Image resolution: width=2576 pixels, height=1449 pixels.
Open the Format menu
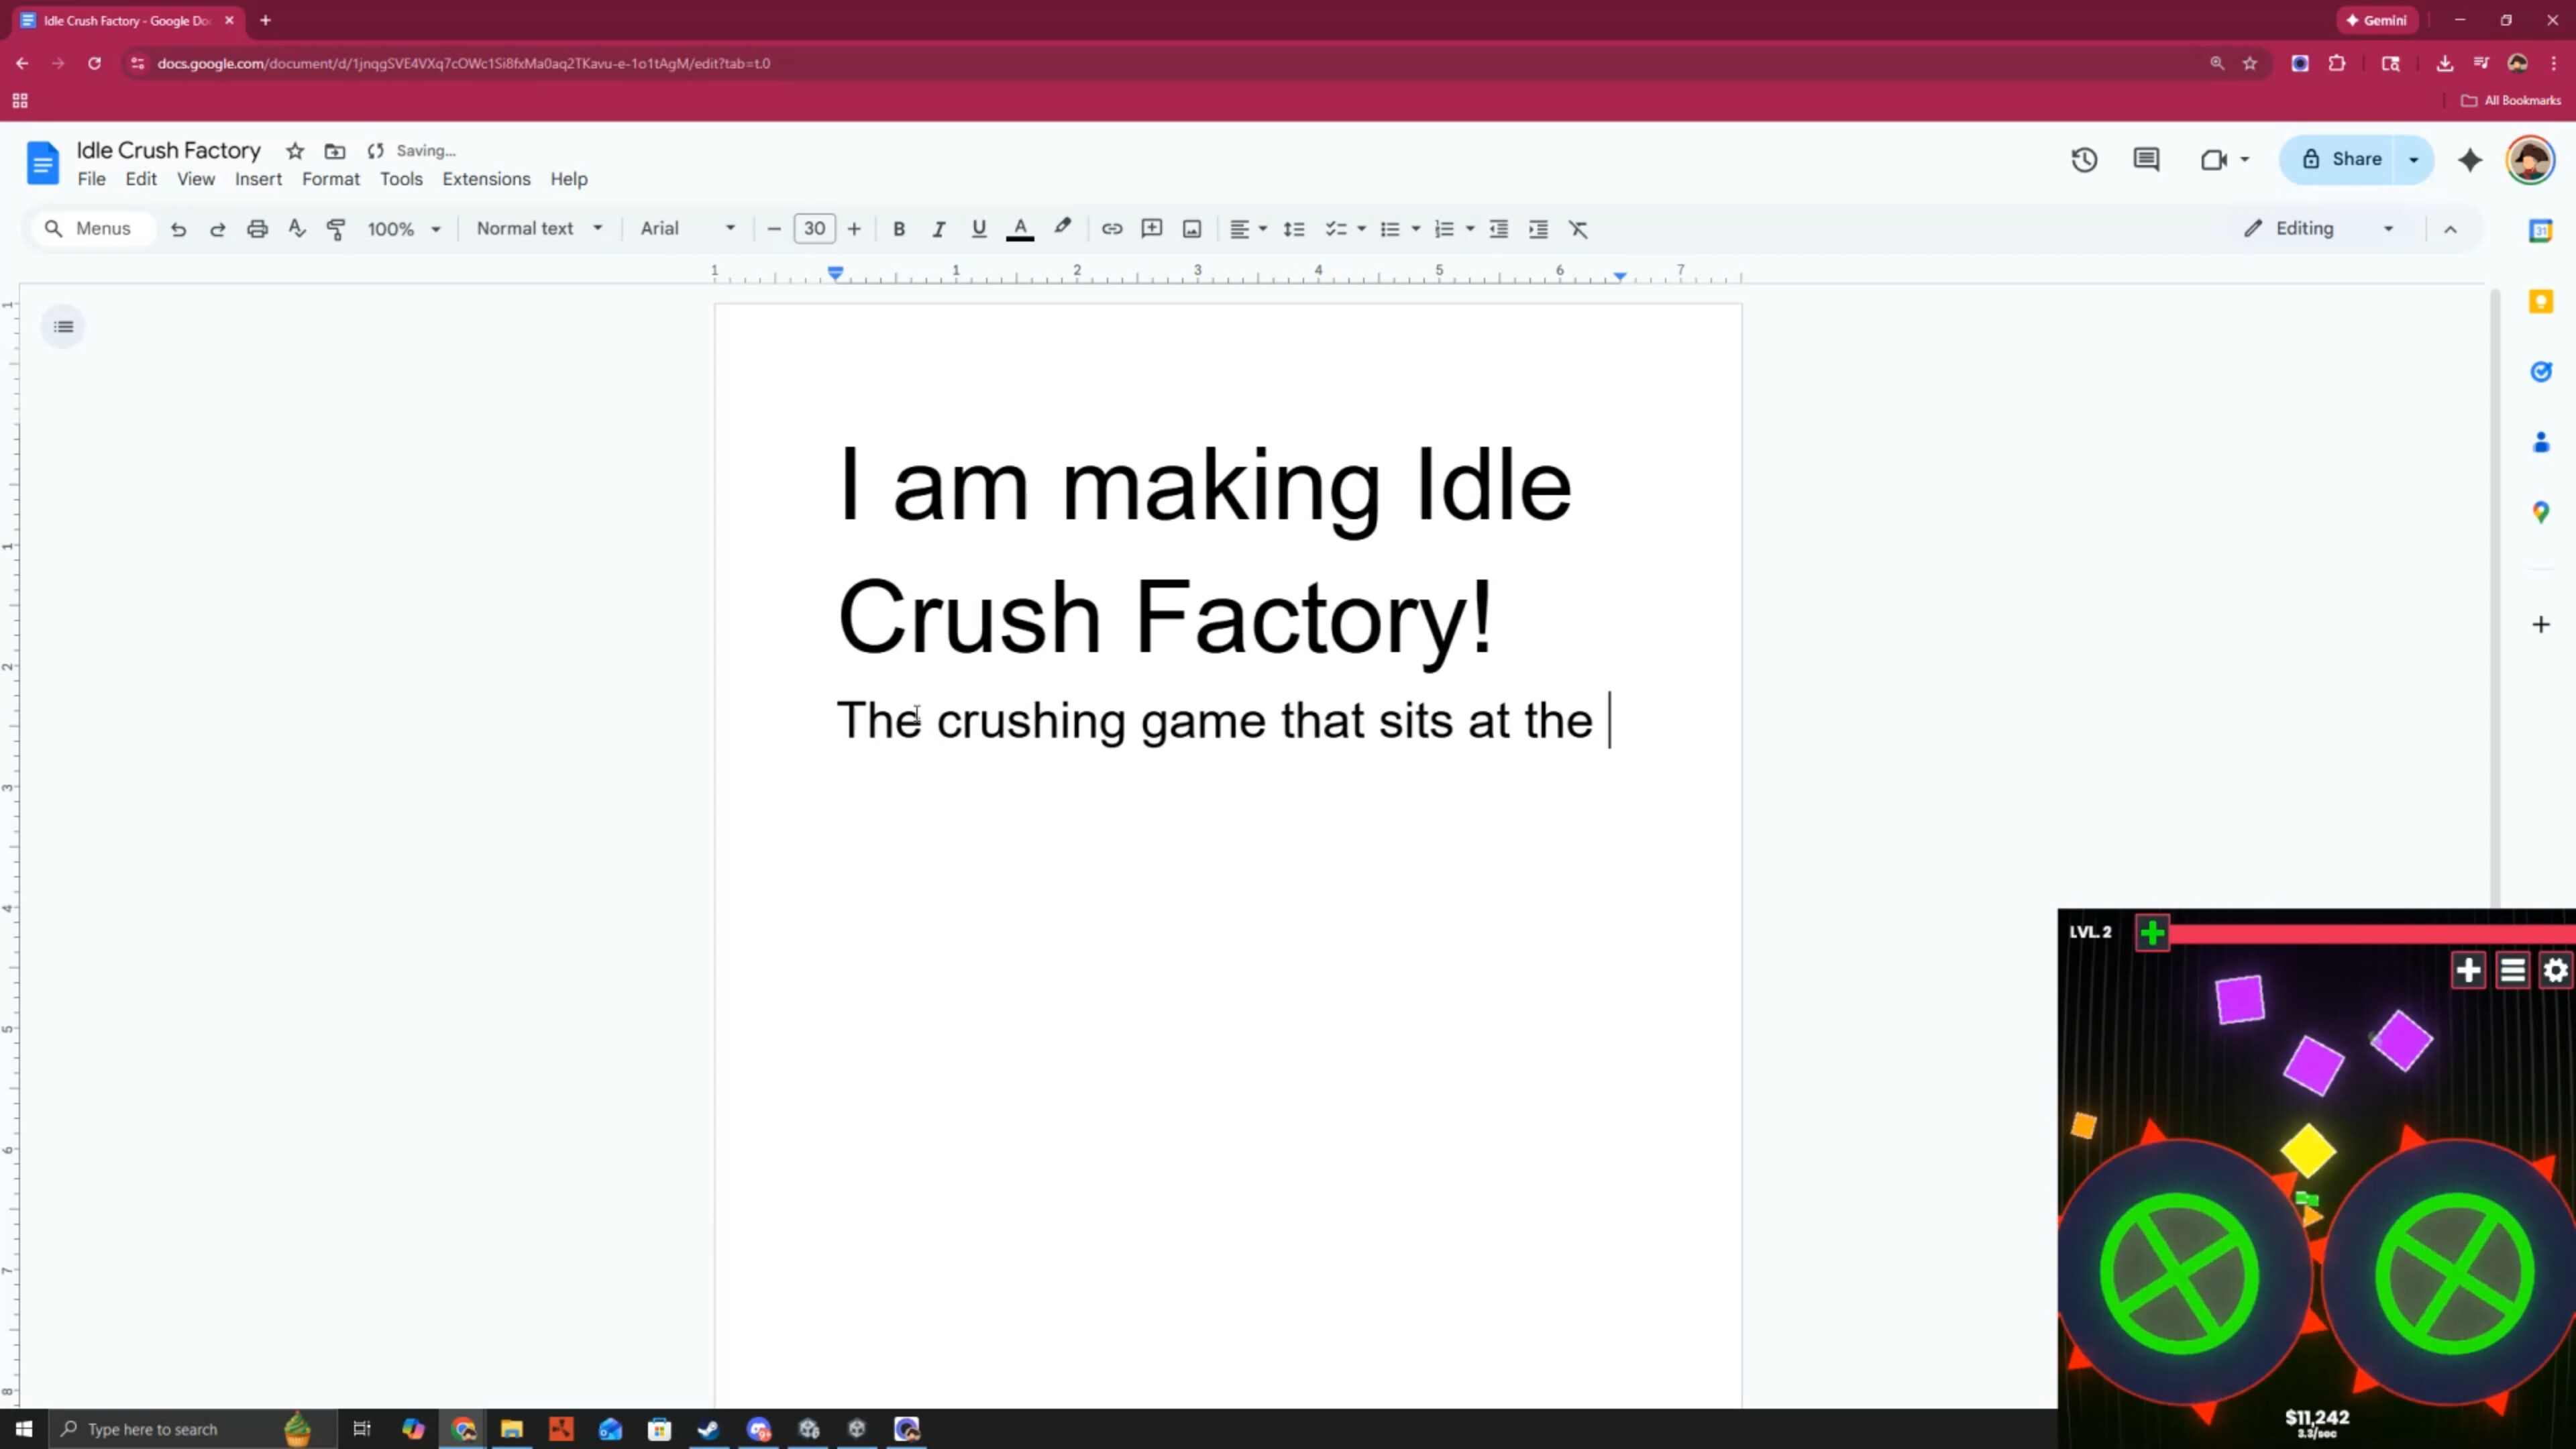tap(331, 179)
